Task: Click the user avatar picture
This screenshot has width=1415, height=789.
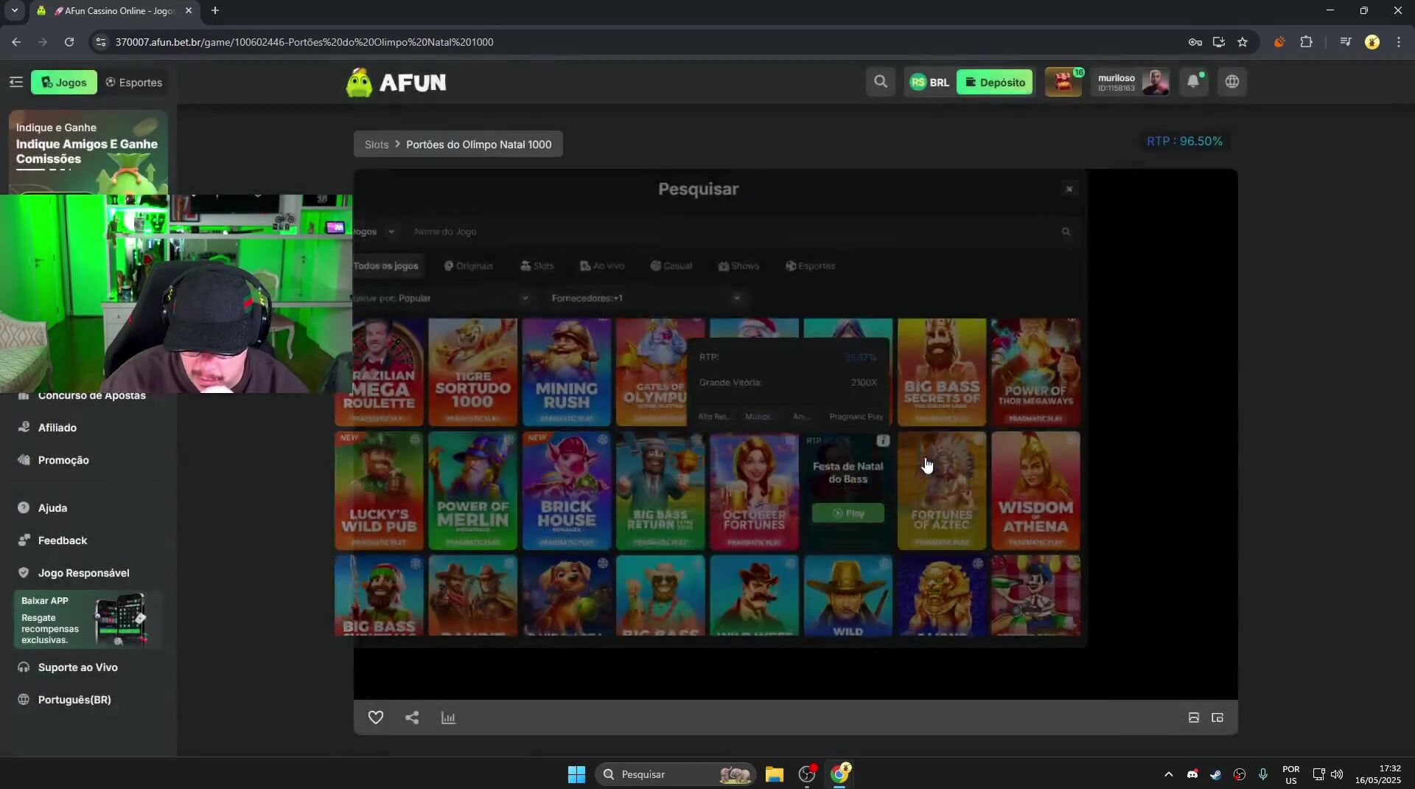Action: click(x=1155, y=82)
